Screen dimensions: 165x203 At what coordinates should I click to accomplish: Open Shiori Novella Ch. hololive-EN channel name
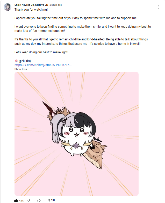[31, 5]
